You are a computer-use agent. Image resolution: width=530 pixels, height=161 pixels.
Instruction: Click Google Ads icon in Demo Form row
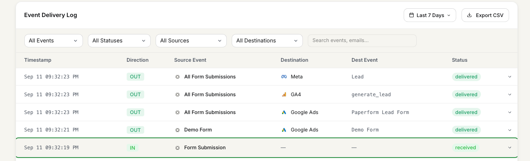pyautogui.click(x=284, y=130)
